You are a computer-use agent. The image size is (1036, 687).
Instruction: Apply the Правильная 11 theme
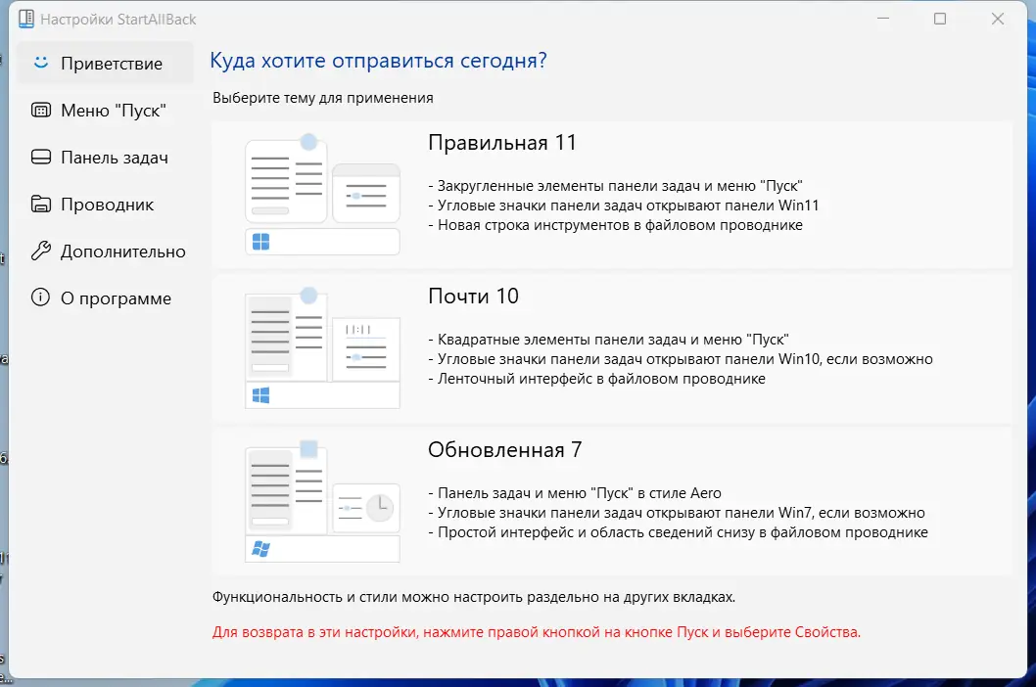[x=612, y=195]
